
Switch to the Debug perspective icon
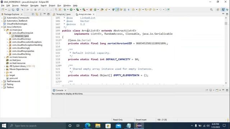coord(227,10)
